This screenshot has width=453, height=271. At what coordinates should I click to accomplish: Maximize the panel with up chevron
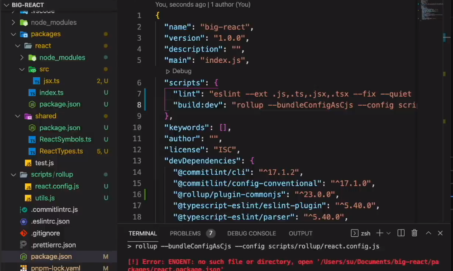[429, 233]
